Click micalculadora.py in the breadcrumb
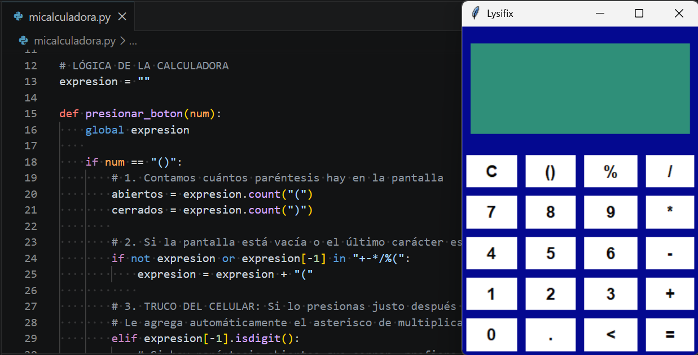Viewport: 698px width, 355px height. [x=74, y=41]
